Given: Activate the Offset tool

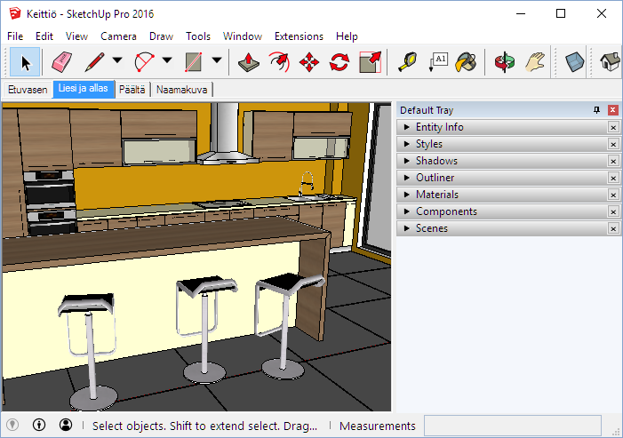Looking at the screenshot, I should click(x=279, y=62).
